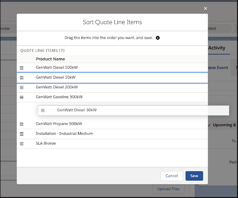238x198 pixels.
Task: Cancel sorting quote line items
Action: click(172, 176)
